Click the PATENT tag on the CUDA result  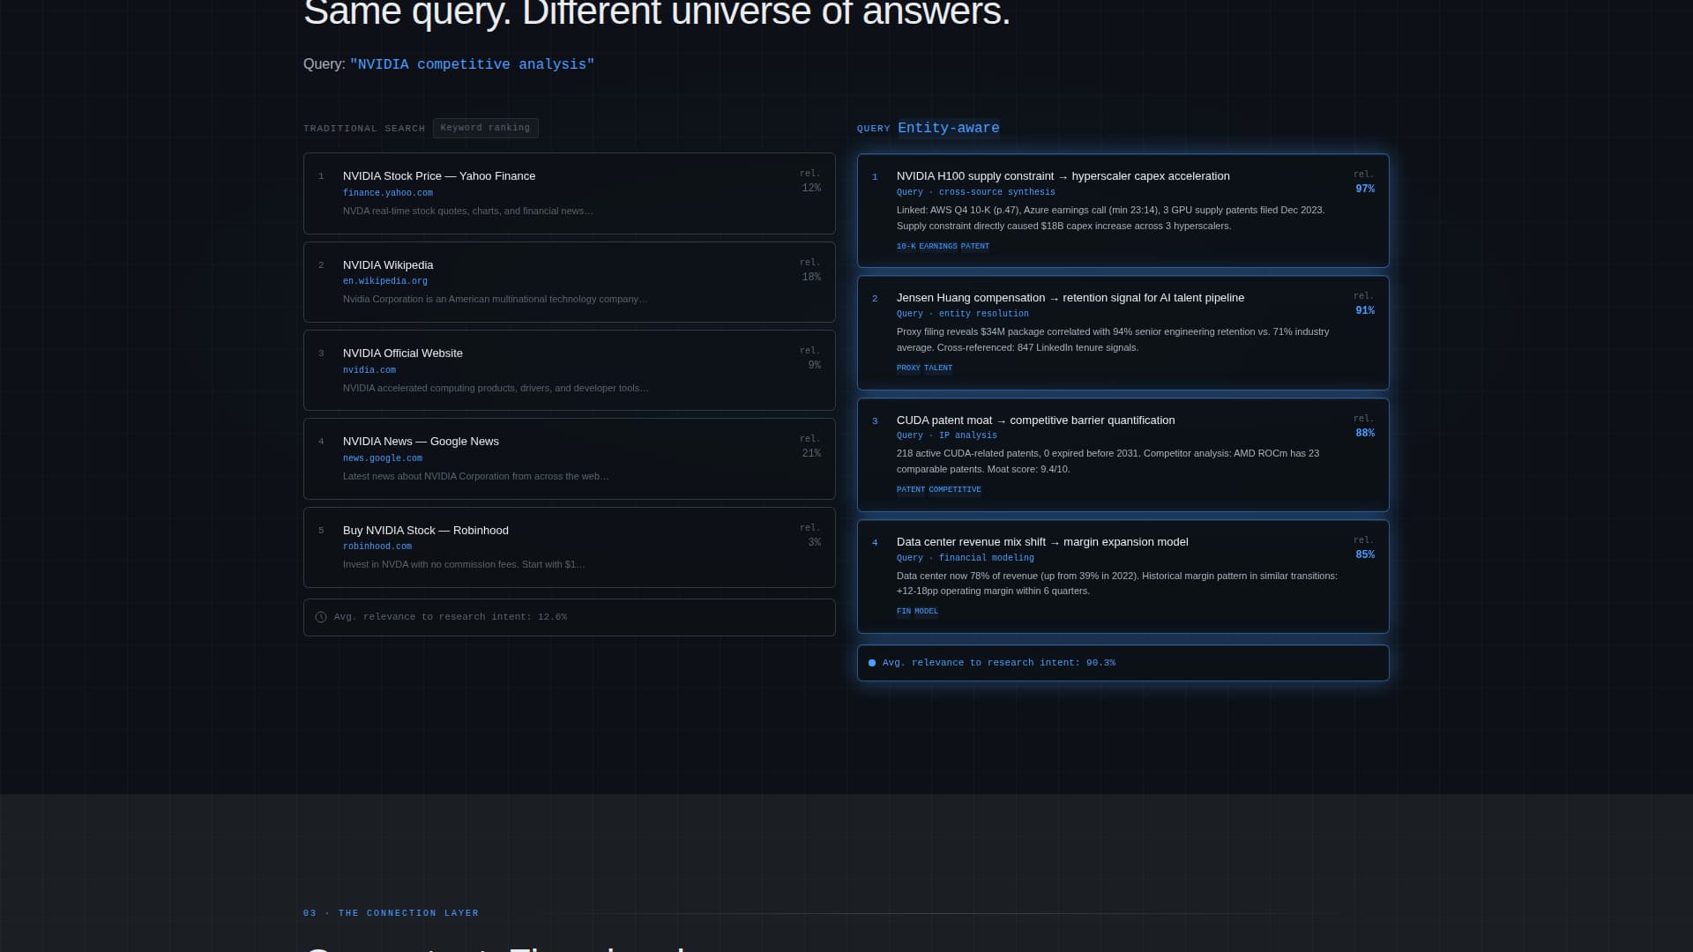[x=911, y=490]
